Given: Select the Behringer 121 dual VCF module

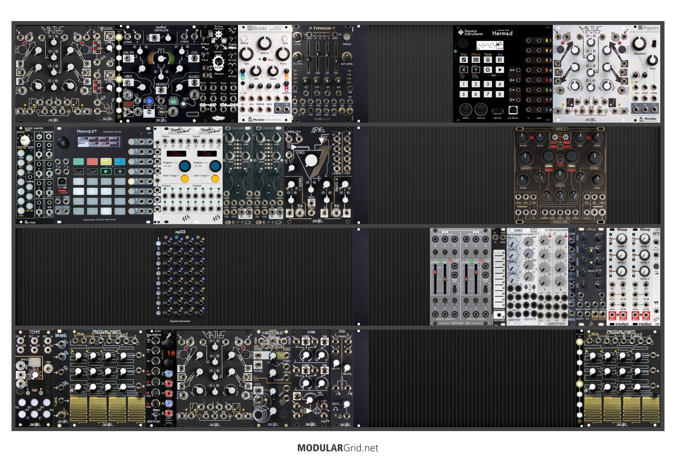Looking at the screenshot, I should (x=461, y=277).
